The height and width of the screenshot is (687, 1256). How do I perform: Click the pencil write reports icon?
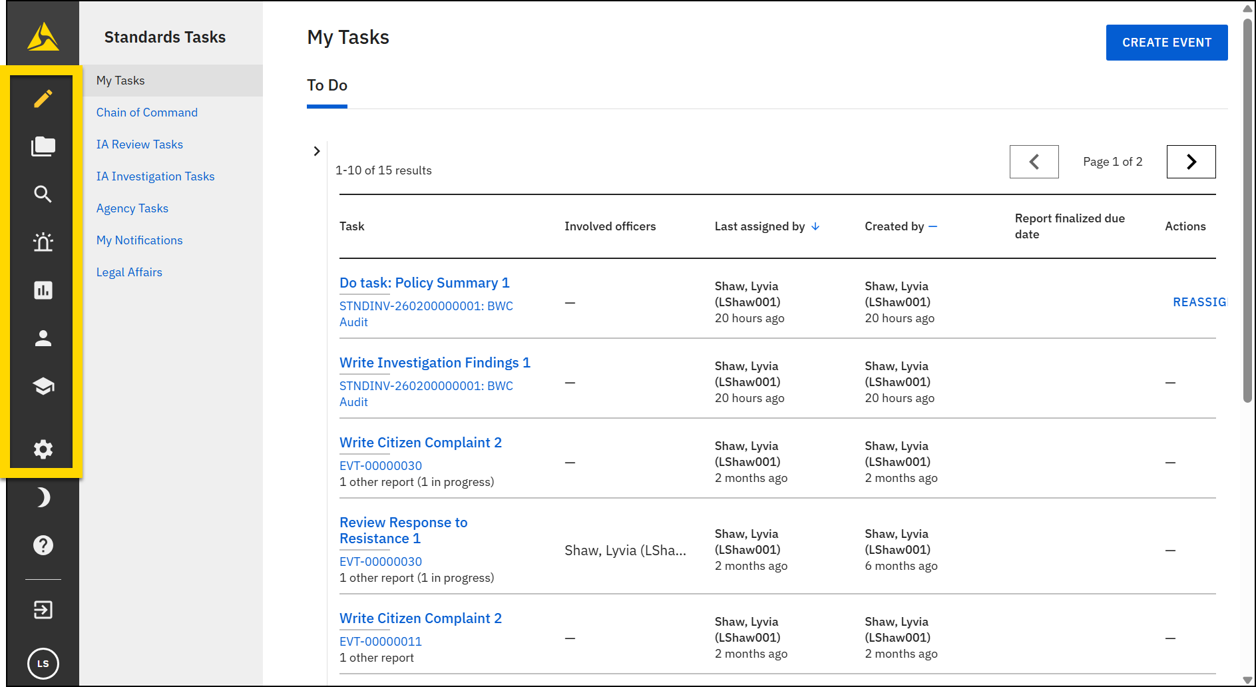pos(43,99)
